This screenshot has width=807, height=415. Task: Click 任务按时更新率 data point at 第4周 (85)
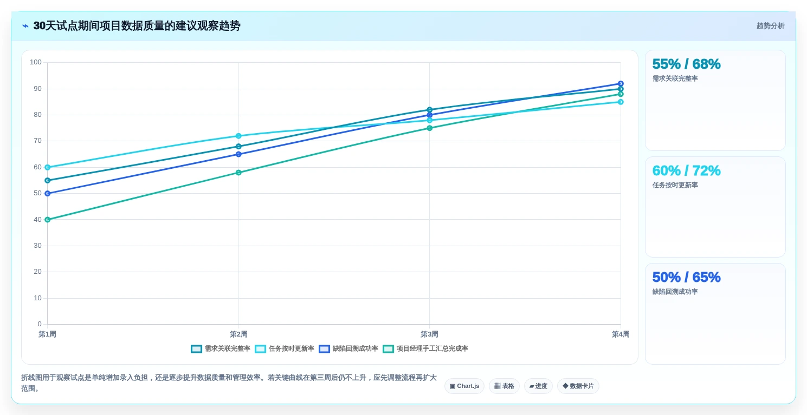[621, 102]
